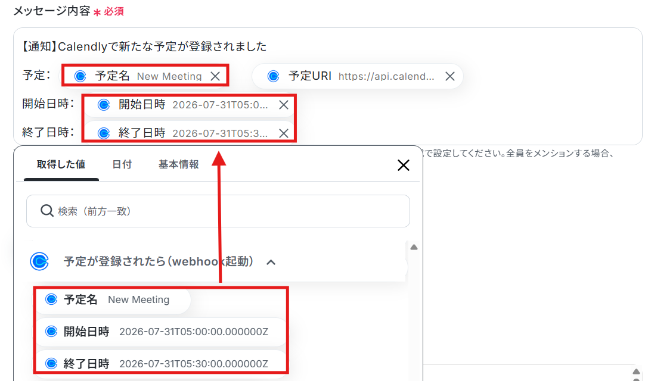
Task: Click the Calendly icon on 終了日時 message chip
Action: pyautogui.click(x=104, y=133)
